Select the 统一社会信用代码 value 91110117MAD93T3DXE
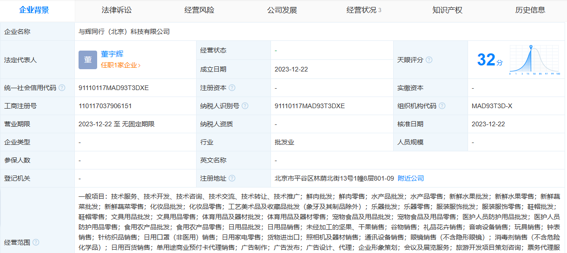The image size is (567, 253). click(x=114, y=88)
